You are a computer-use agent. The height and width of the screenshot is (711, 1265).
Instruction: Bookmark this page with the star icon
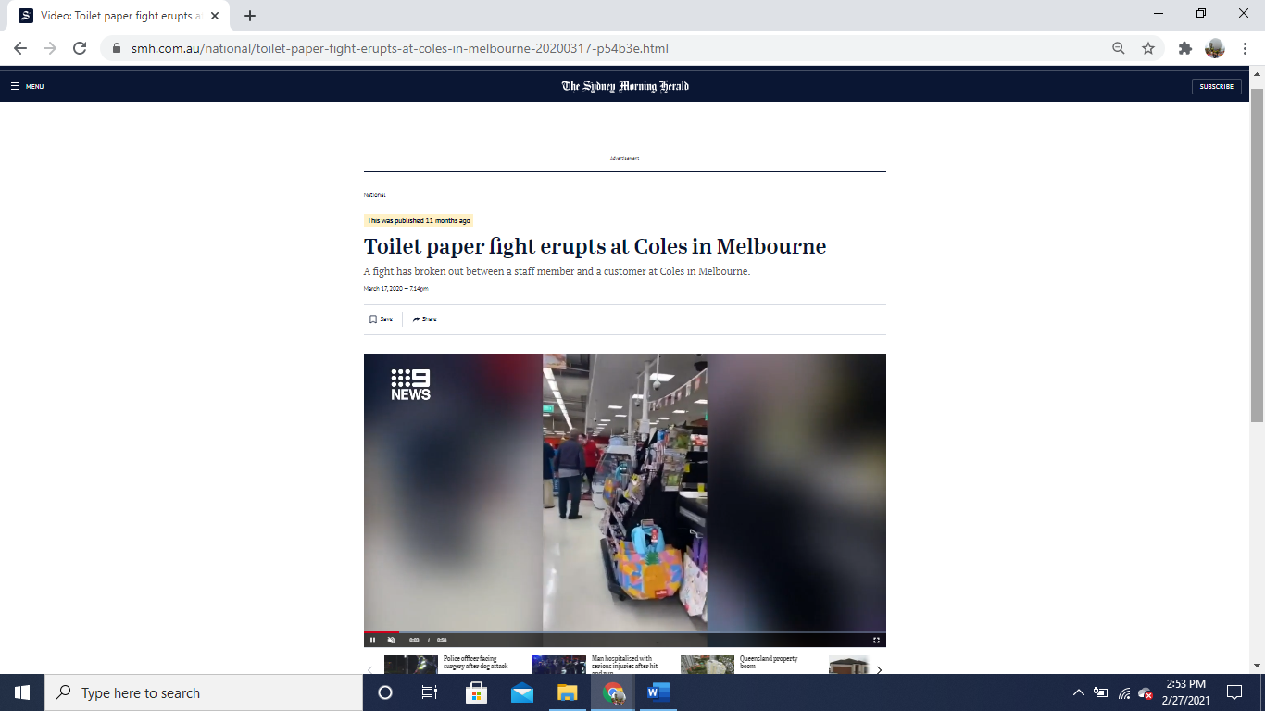[1148, 48]
